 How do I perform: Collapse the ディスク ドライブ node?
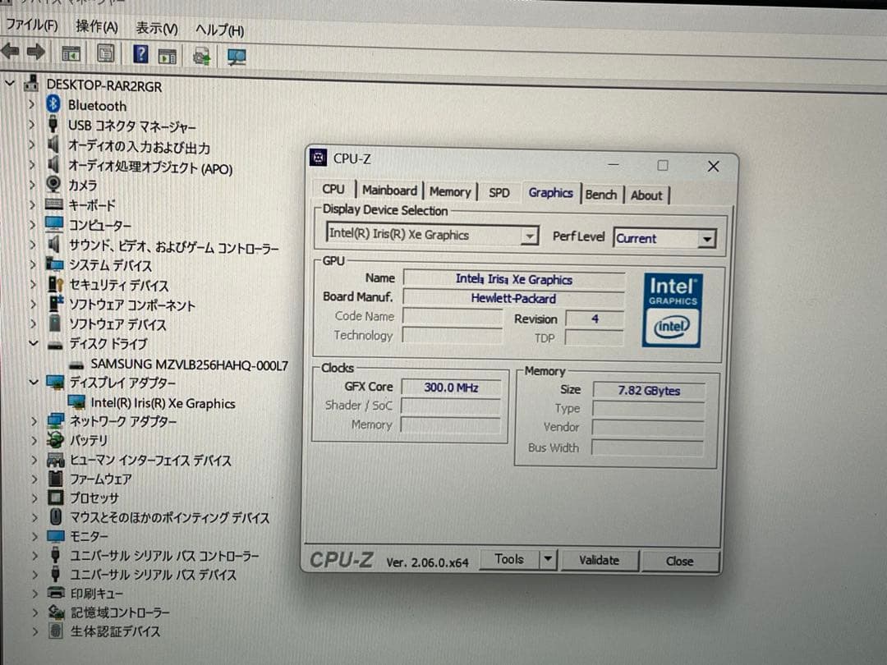point(34,342)
